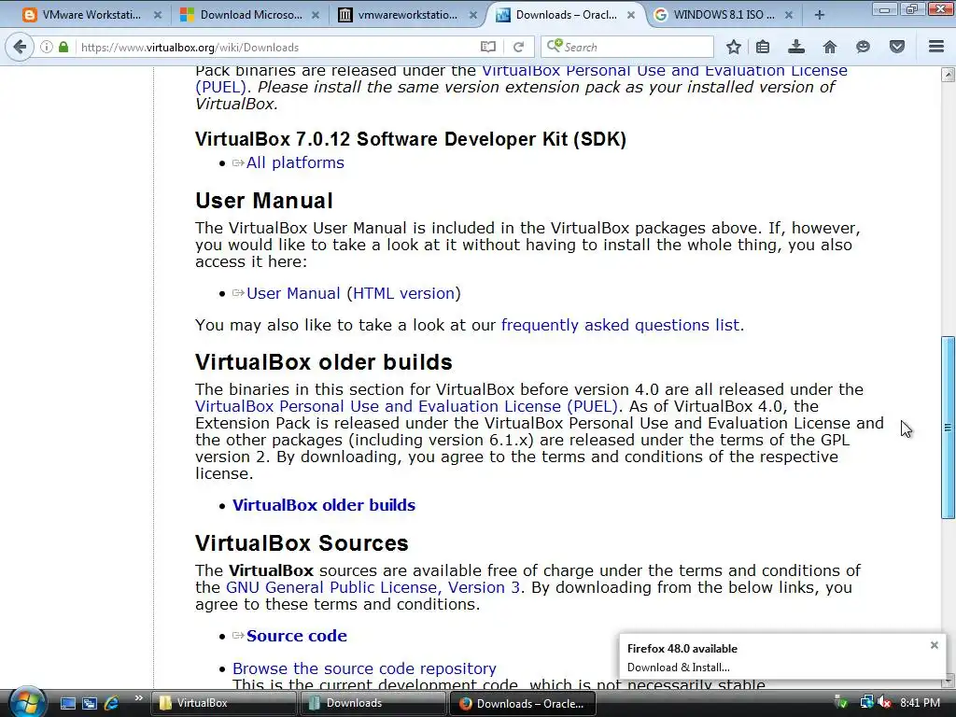Dismiss the Firefox 48.0 available notification
Image resolution: width=956 pixels, height=717 pixels.
click(934, 645)
